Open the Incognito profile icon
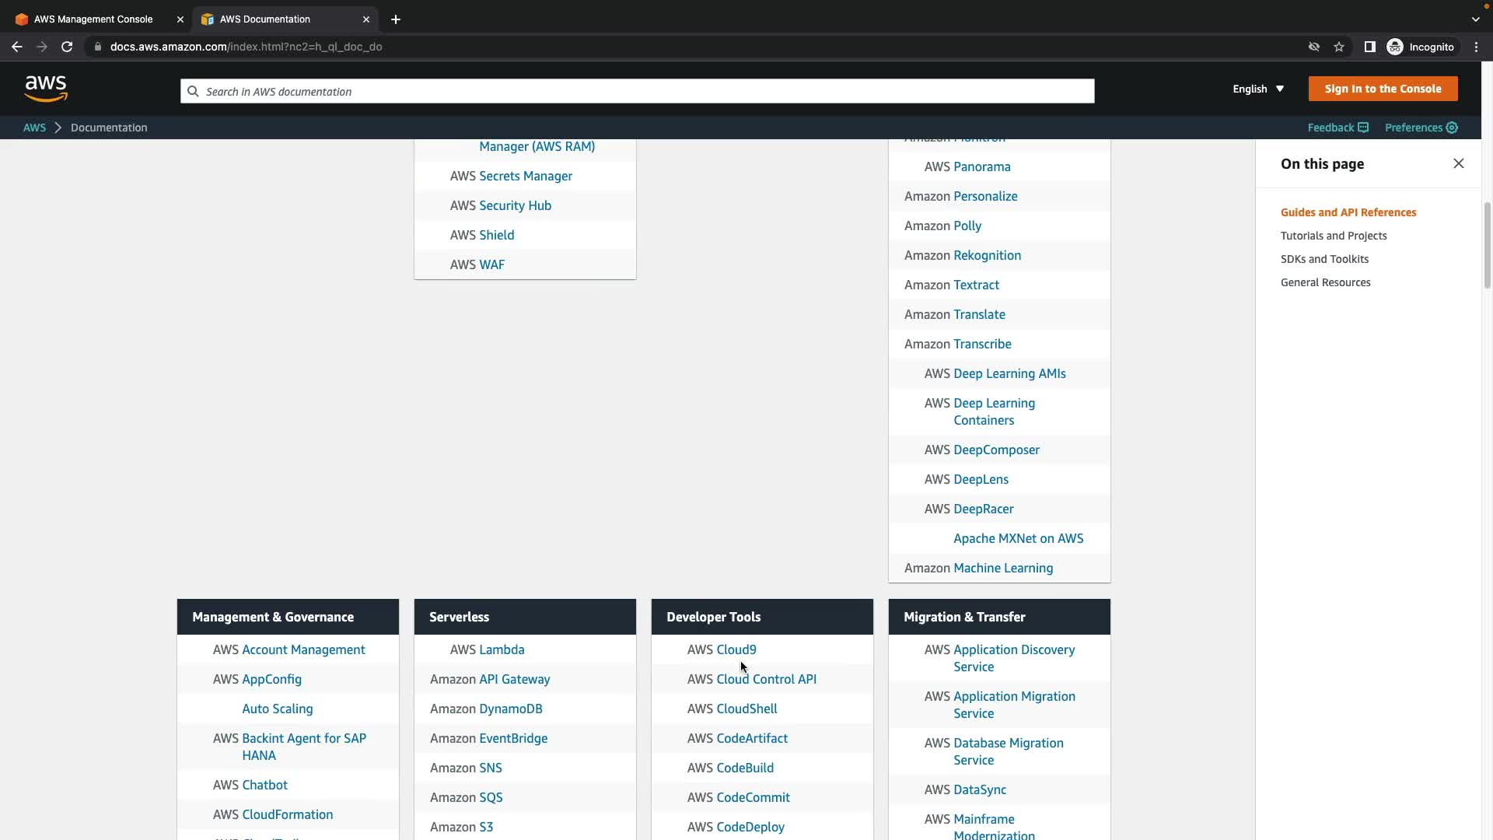1493x840 pixels. point(1395,47)
